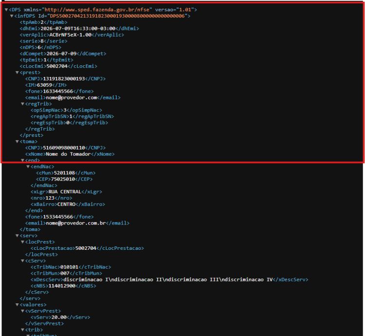Collapse the regTrib node
Screen dimensions: 365x336
(x=22, y=104)
